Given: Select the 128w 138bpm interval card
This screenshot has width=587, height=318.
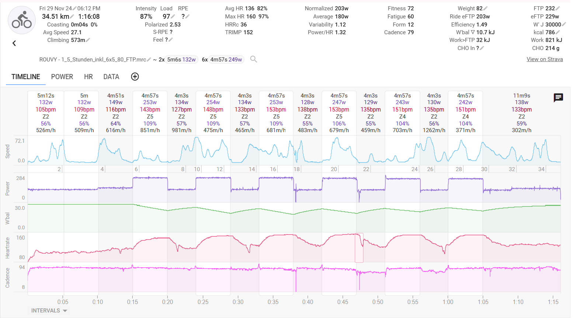Looking at the screenshot, I should coord(308,113).
